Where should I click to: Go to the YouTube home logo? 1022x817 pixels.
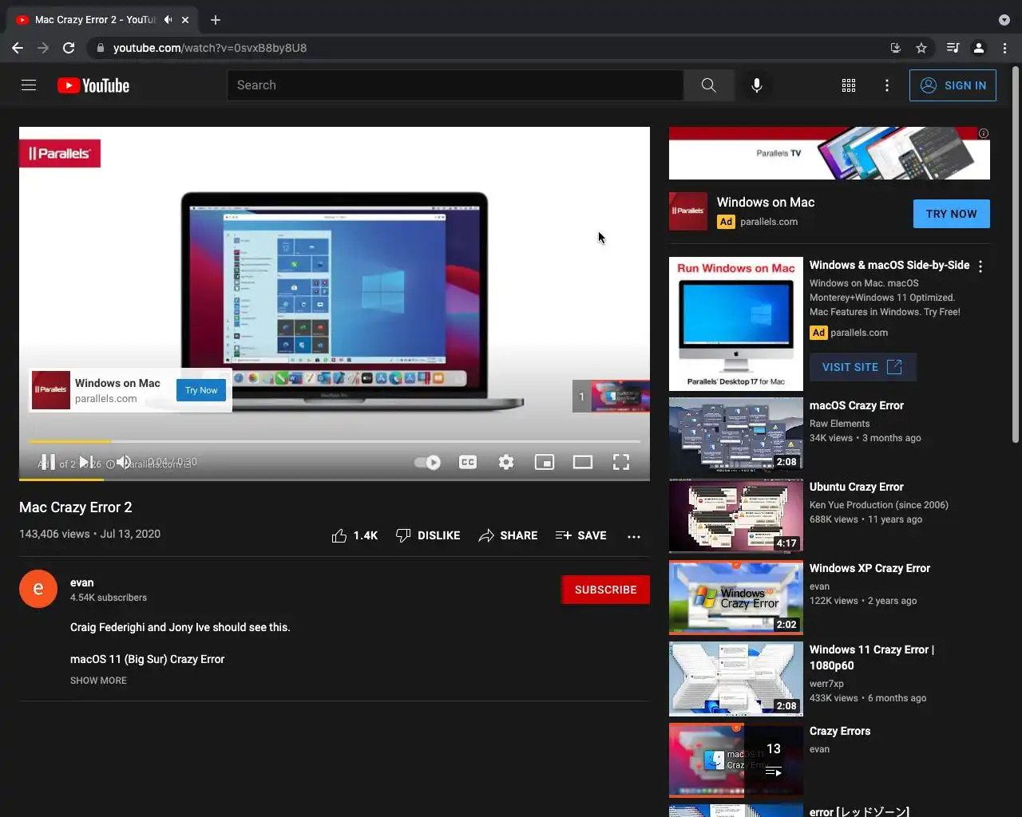pyautogui.click(x=93, y=85)
